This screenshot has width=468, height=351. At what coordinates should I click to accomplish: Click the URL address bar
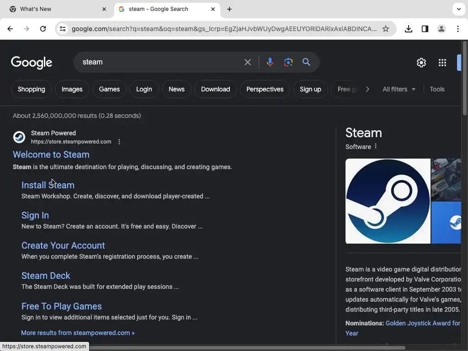[224, 29]
